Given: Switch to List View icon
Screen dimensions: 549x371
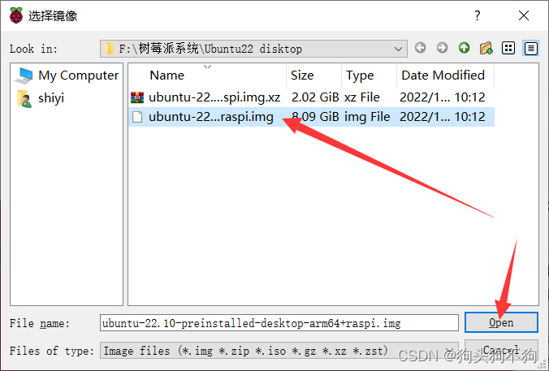Looking at the screenshot, I should point(508,48).
